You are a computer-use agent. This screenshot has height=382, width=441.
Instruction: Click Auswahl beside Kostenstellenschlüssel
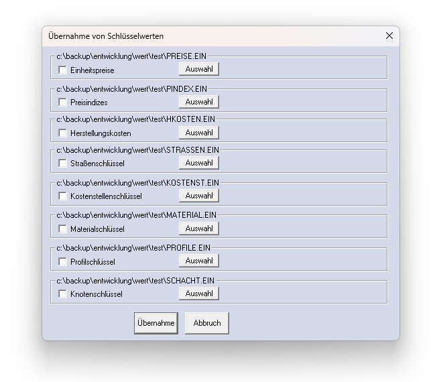(198, 196)
